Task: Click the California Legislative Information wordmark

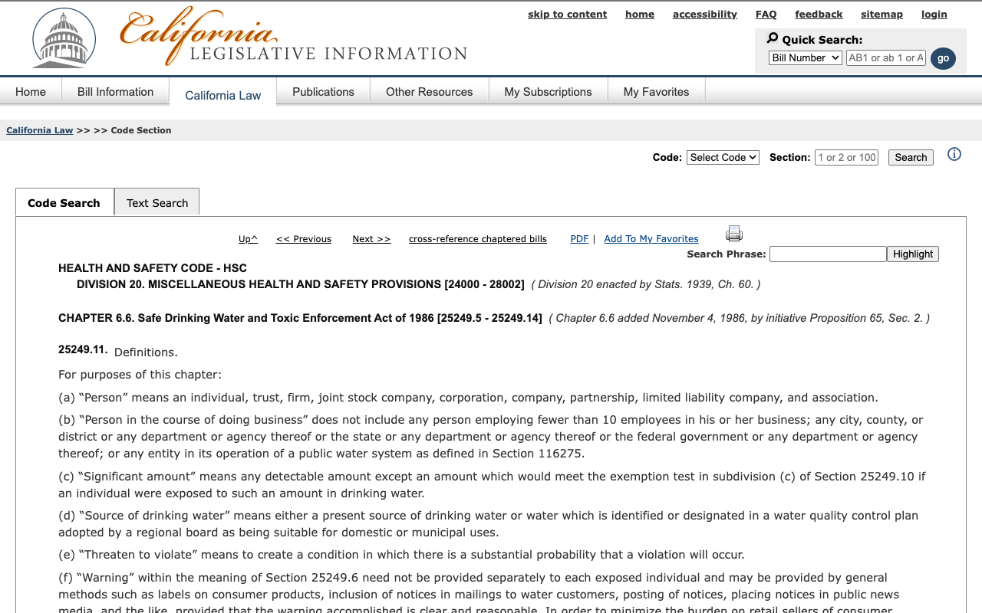Action: (294, 37)
